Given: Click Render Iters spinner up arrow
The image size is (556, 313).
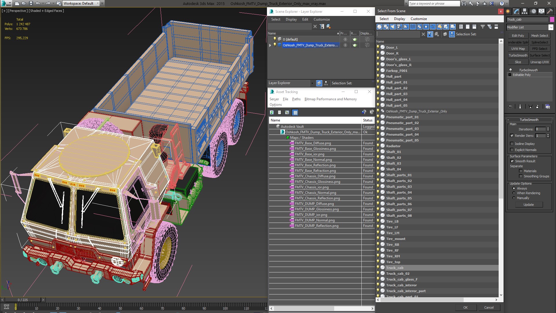Looking at the screenshot, I should pos(548,134).
